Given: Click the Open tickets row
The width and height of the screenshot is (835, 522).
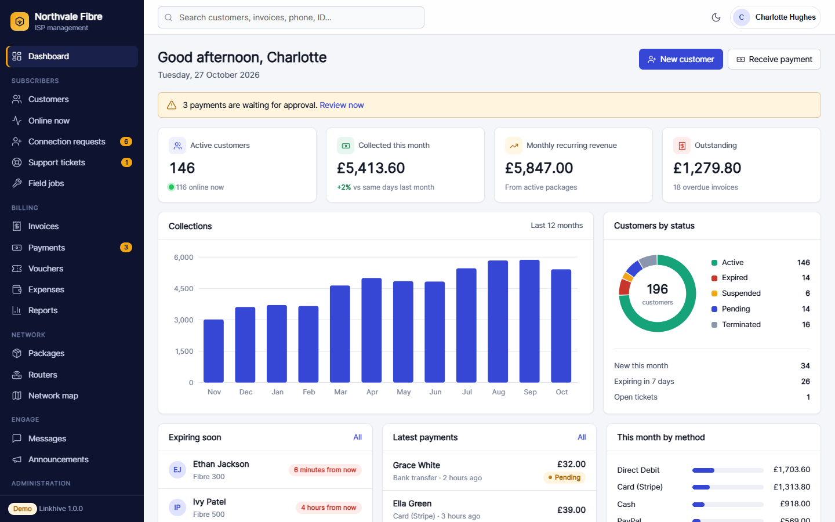Looking at the screenshot, I should click(712, 397).
